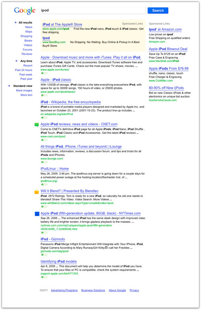Image resolution: width=201 pixels, height=310 pixels.
Task: Choose More images view
Action: click(24, 90)
